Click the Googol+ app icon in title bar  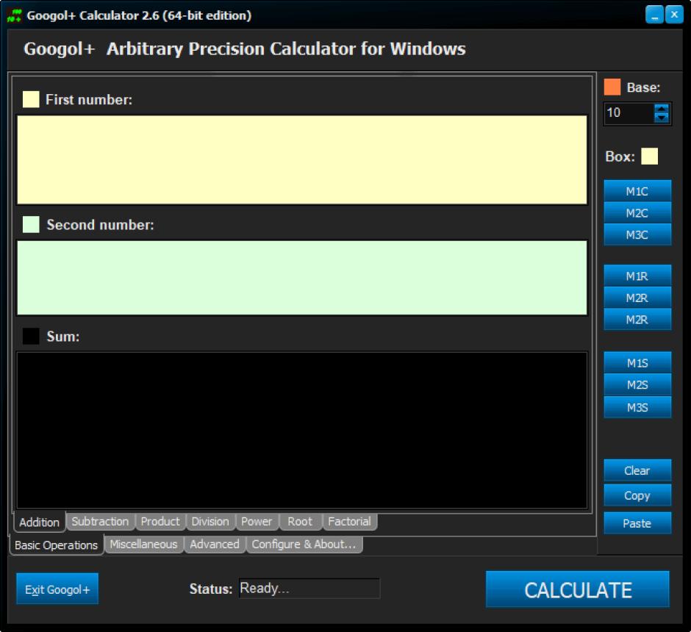pos(14,15)
